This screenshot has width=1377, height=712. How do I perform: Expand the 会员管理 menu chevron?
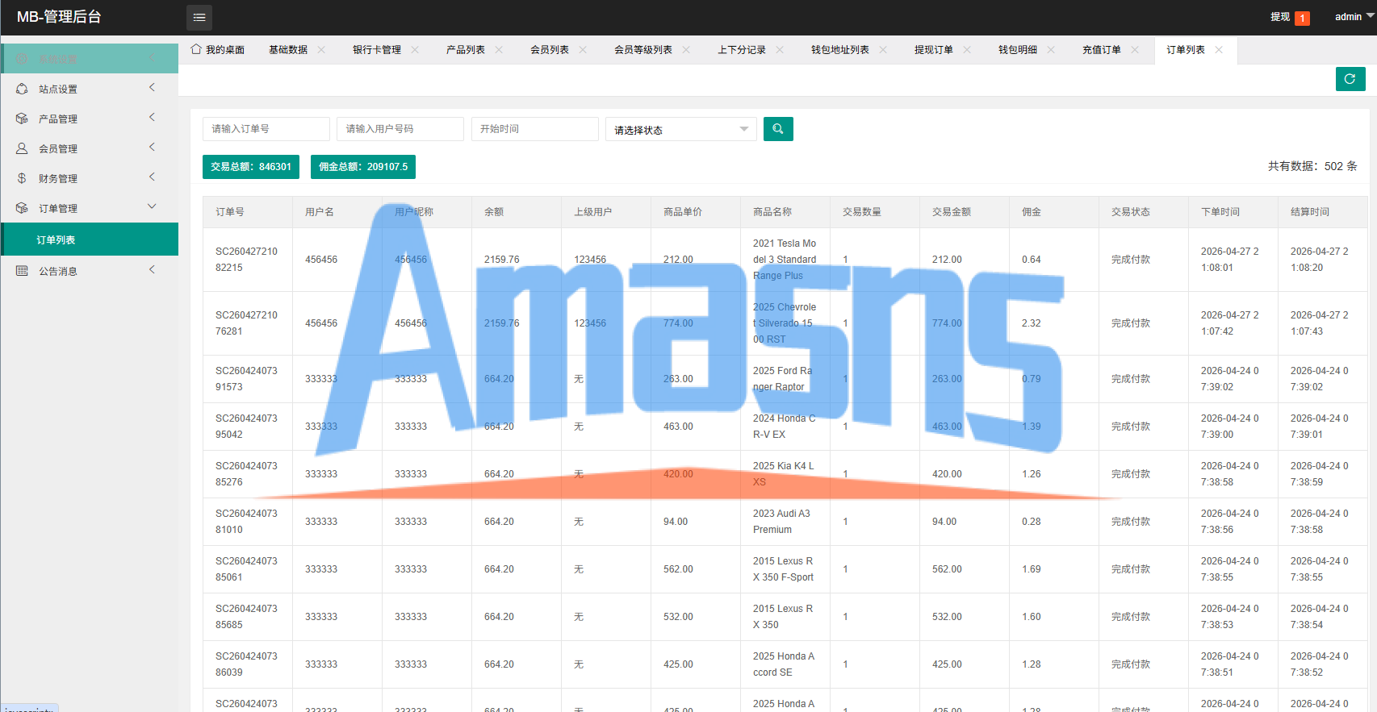[152, 147]
